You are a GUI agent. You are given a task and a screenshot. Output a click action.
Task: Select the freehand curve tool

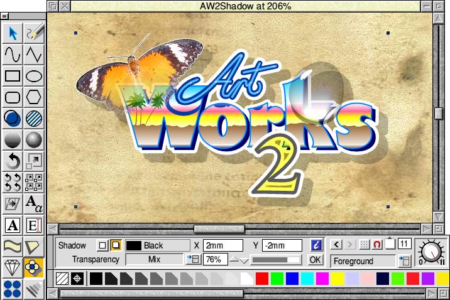(x=13, y=55)
